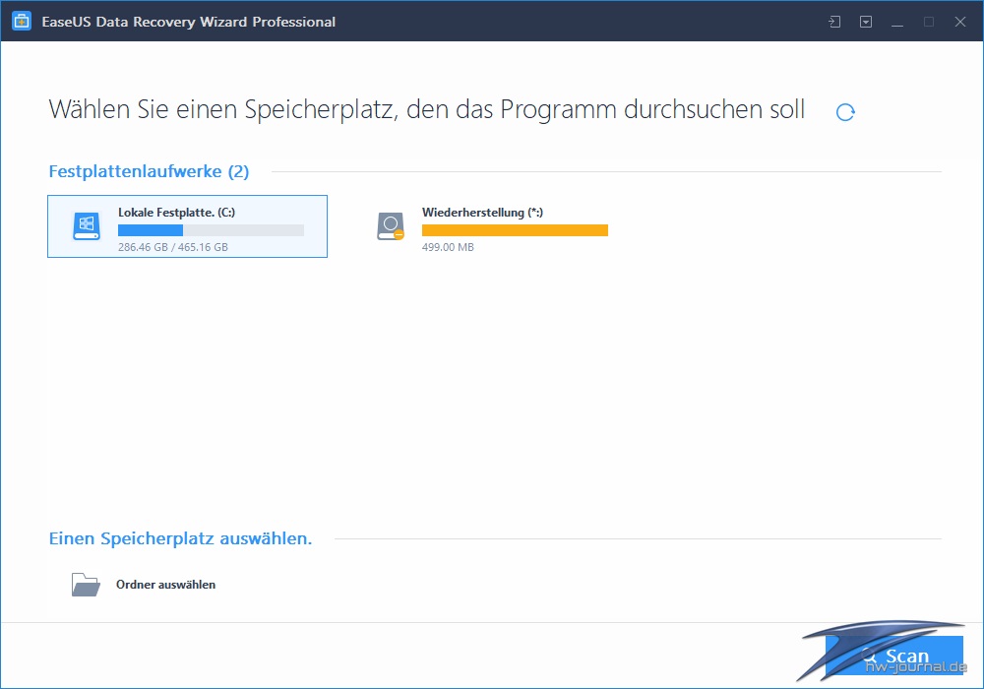
Task: Start the Scan button
Action: tap(894, 656)
